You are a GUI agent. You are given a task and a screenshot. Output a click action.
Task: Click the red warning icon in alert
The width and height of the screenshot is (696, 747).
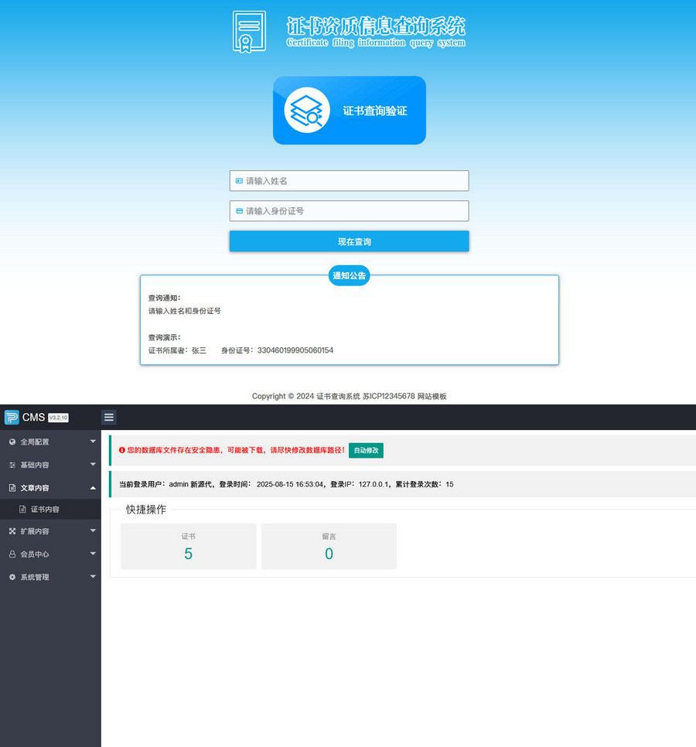[x=122, y=450]
